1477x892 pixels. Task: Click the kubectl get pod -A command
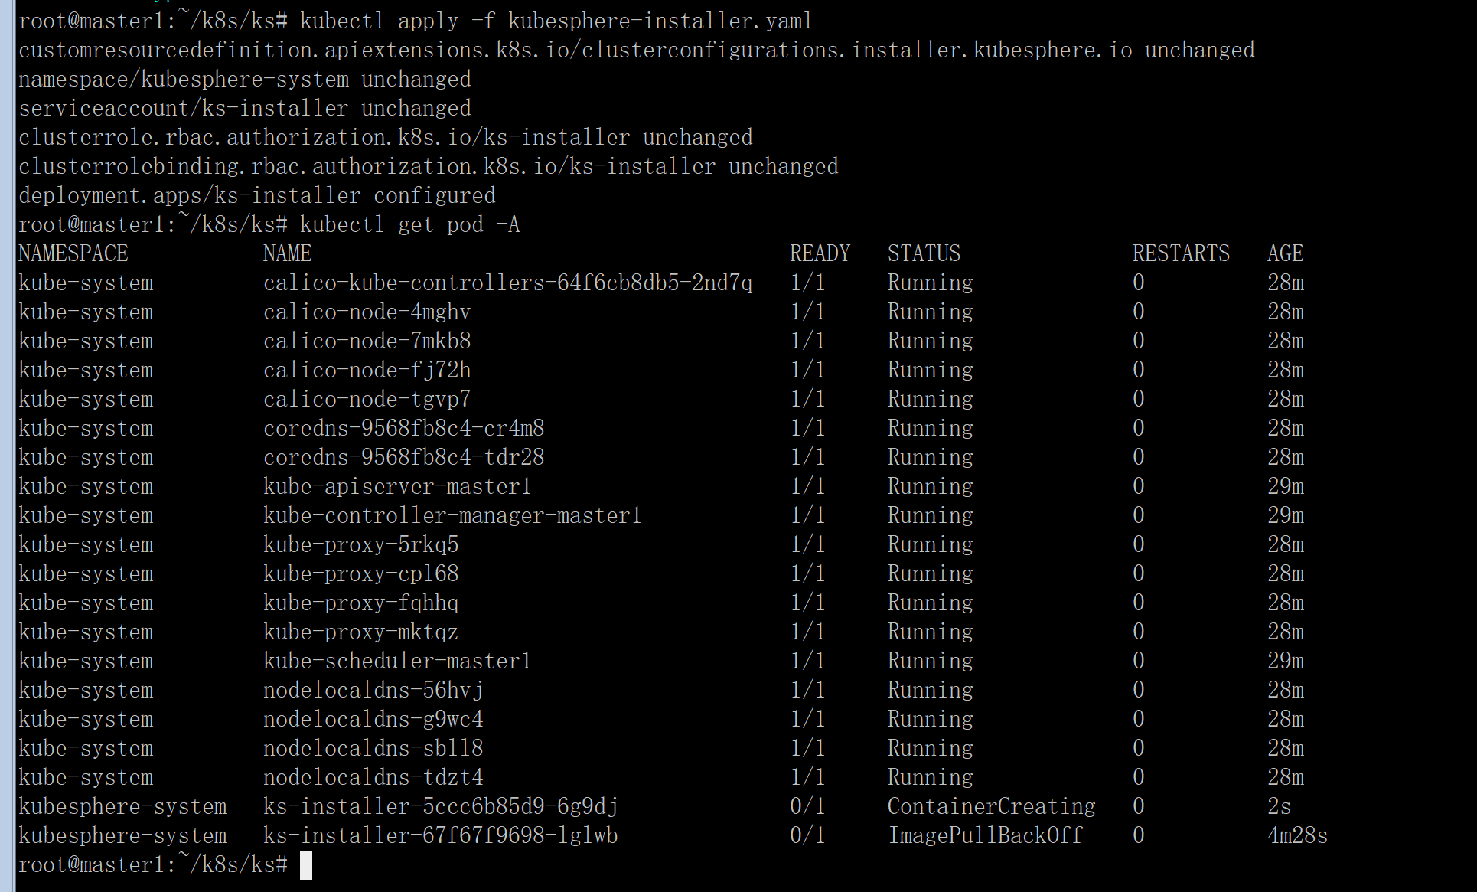[410, 224]
